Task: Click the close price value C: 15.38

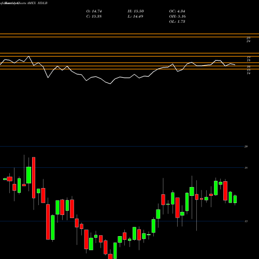Action: (x=94, y=17)
